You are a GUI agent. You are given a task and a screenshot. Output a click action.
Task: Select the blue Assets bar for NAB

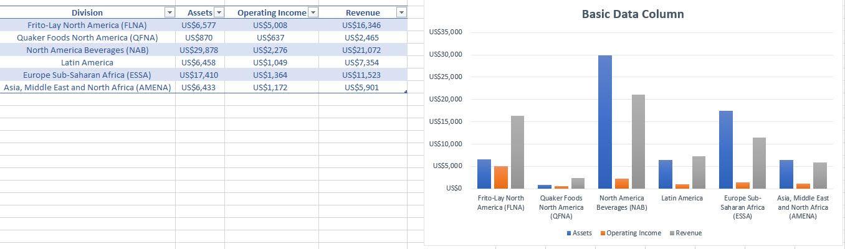pos(605,122)
